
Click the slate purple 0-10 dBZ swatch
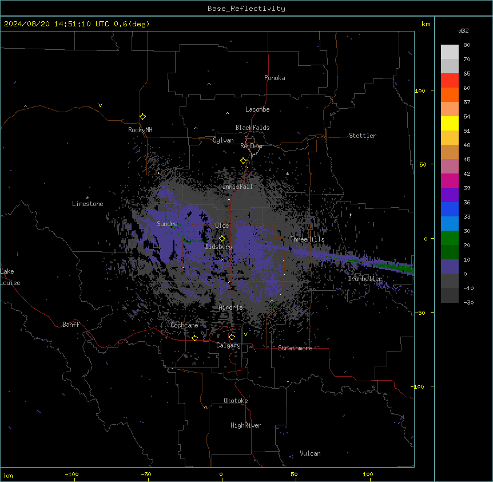pyautogui.click(x=450, y=267)
